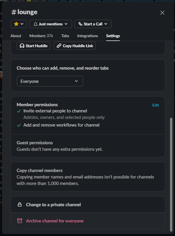Click the pink archive box icon
This screenshot has width=175, height=236.
click(x=19, y=221)
